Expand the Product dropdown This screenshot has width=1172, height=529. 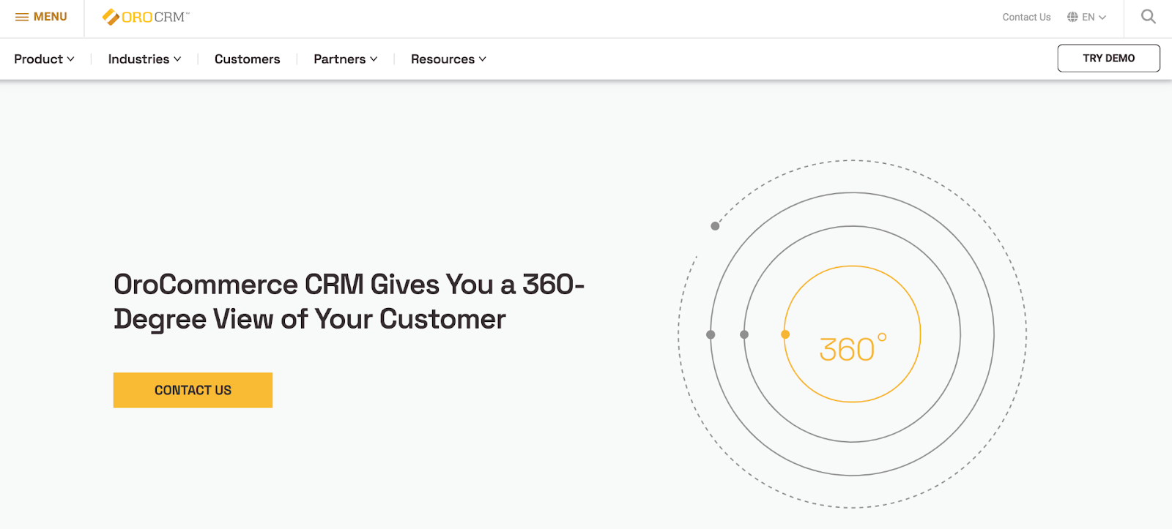point(44,59)
